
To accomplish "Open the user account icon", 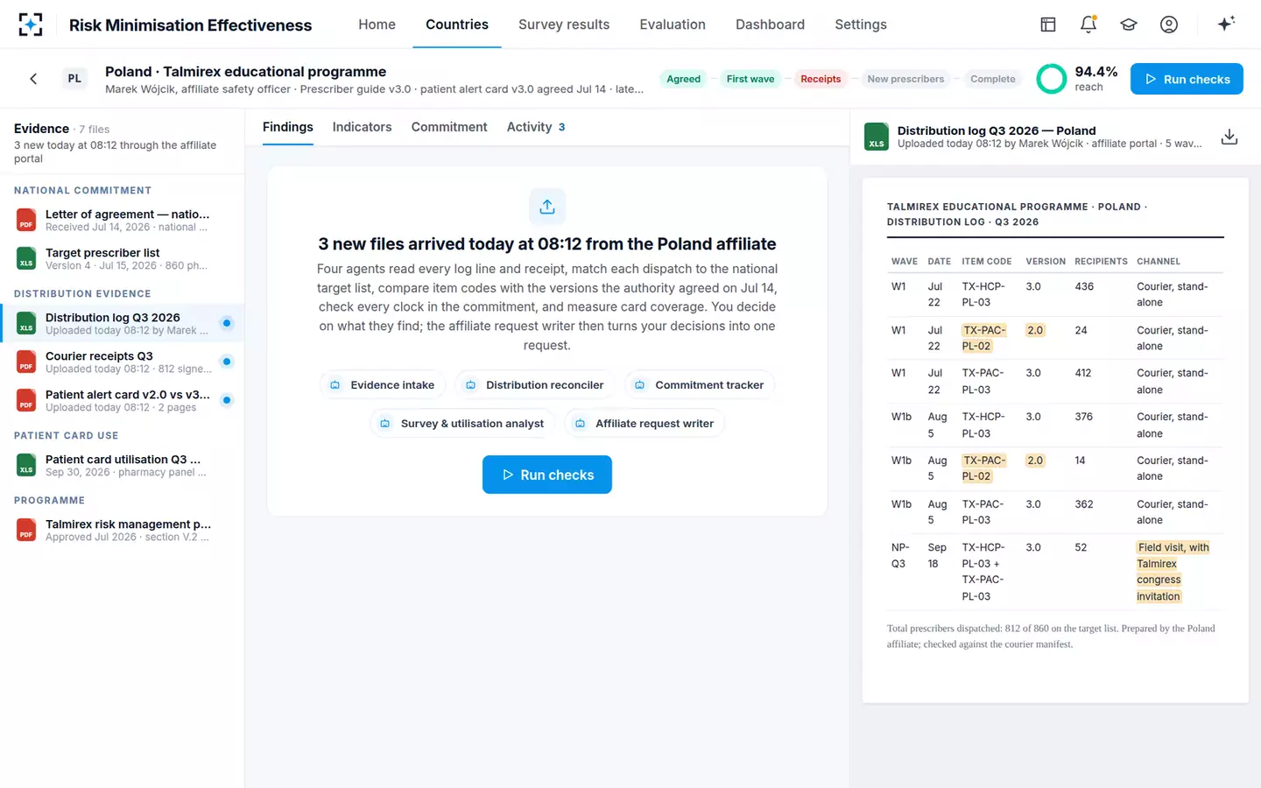I will (1169, 25).
